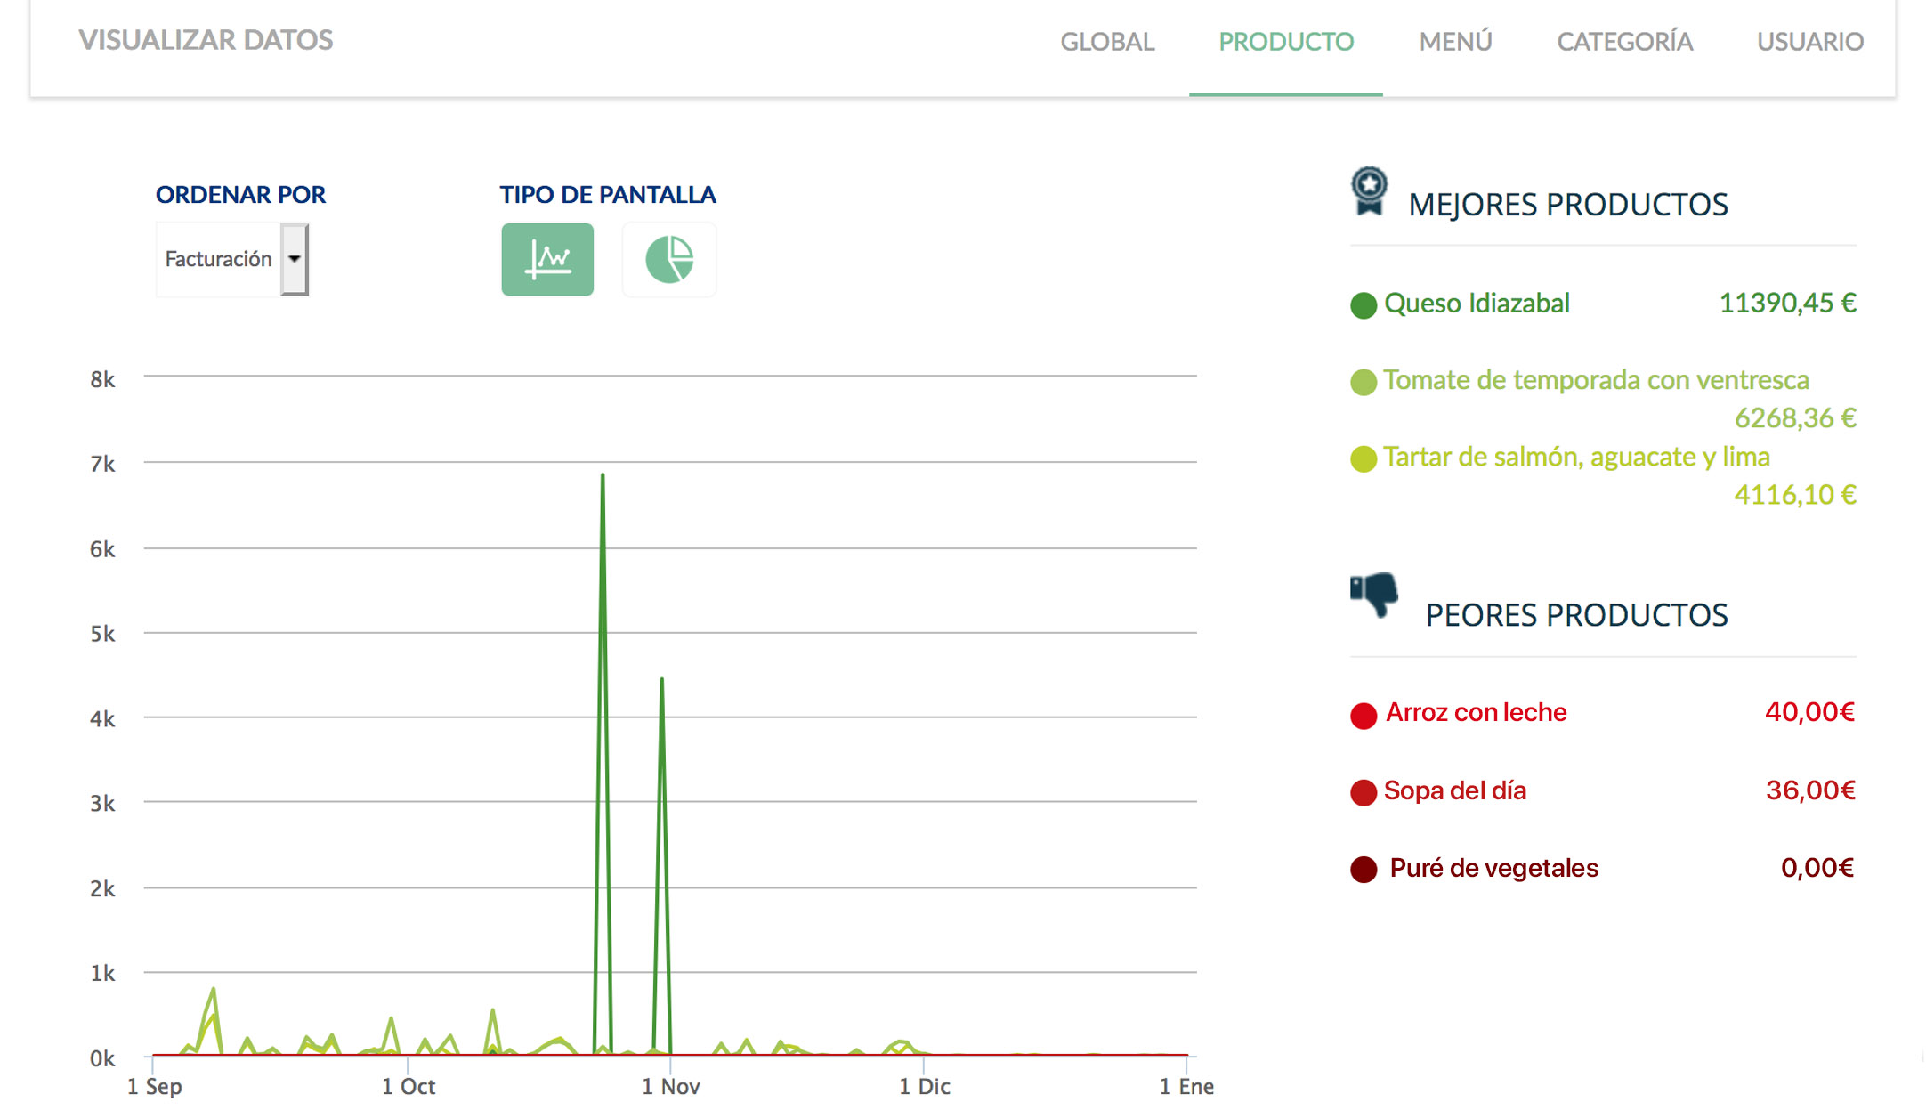
Task: Switch to the MENÚ tab
Action: 1455,41
